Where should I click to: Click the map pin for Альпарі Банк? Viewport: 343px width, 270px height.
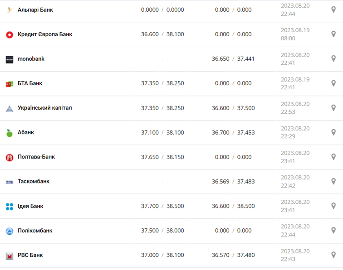(333, 10)
